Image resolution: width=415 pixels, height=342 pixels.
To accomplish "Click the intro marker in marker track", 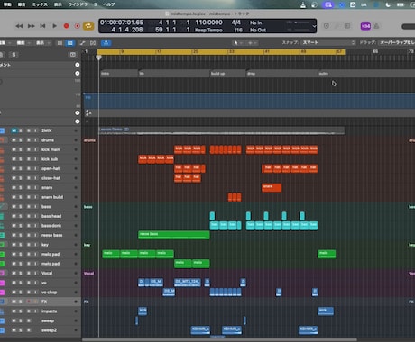I will [119, 74].
